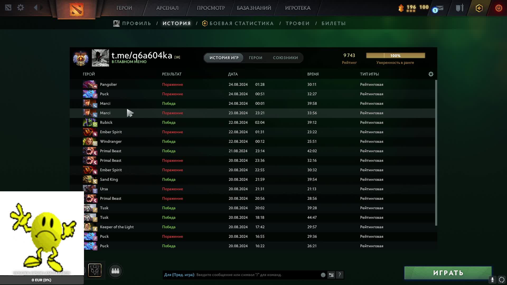This screenshot has width=507, height=285.
Task: Open match history table settings gear
Action: click(x=431, y=74)
